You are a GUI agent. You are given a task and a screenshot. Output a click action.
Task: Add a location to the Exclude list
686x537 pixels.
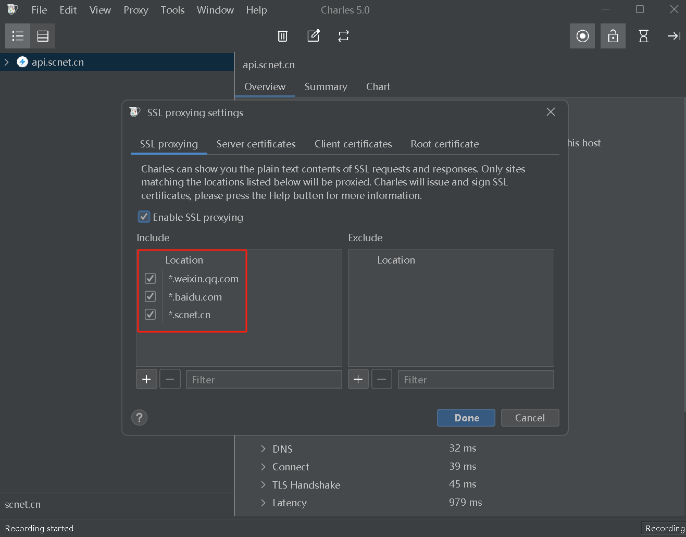358,379
